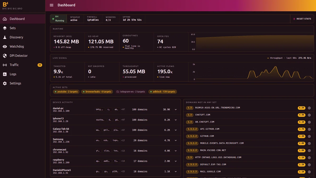316x178 pixels.
Task: Click the Uptime value 1d 2h 57m 52s
Action: [132, 20]
